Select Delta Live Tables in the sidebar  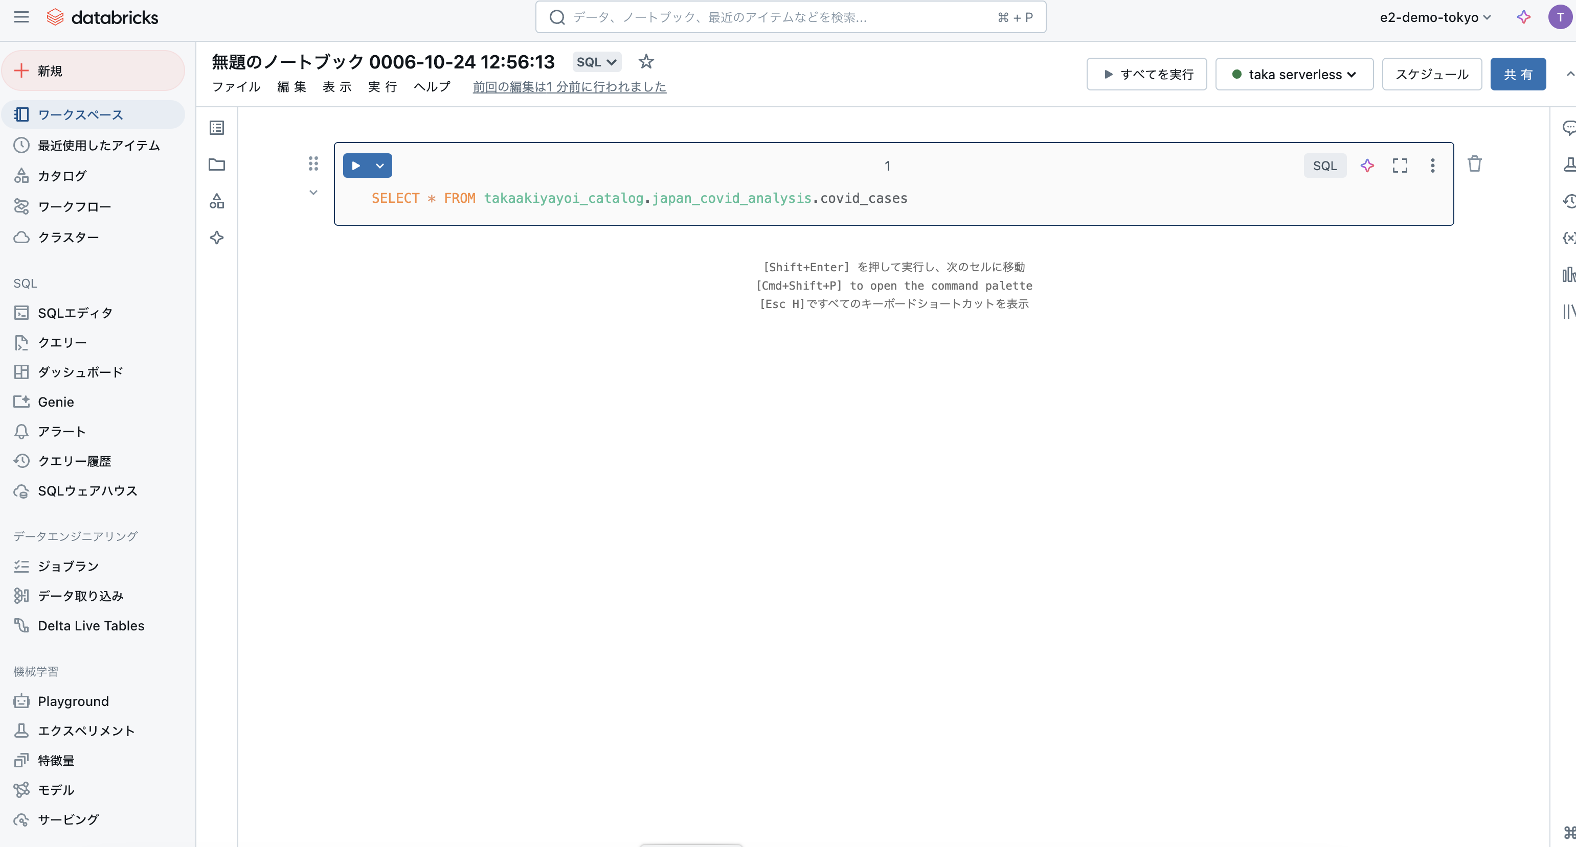click(x=91, y=625)
